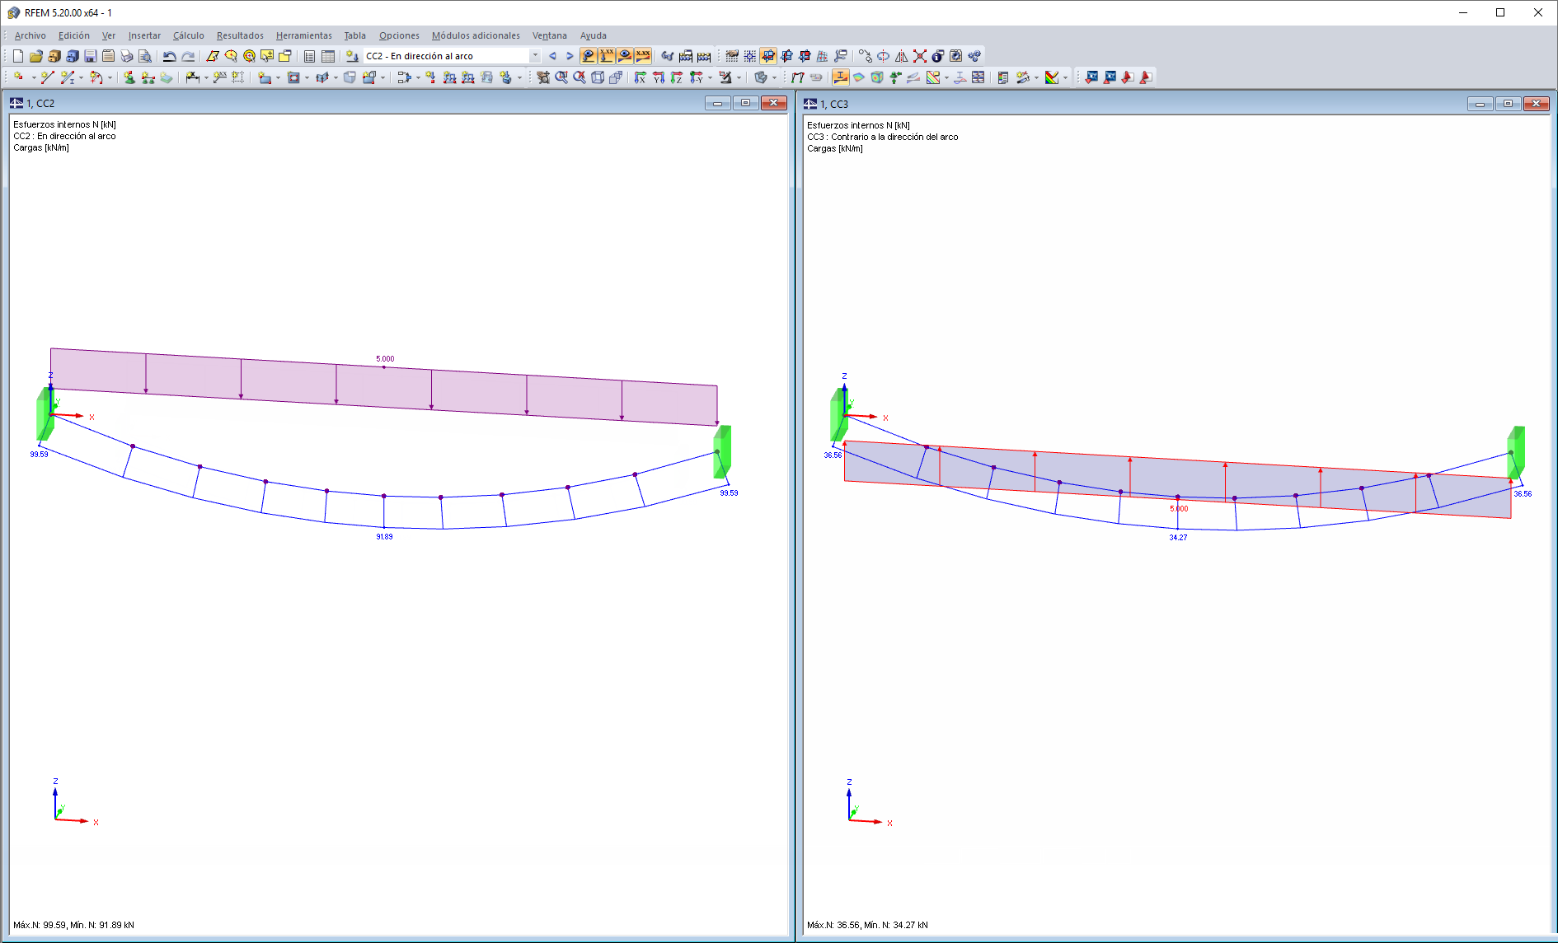Maximize the 1, CC3 child window
The width and height of the screenshot is (1558, 943).
1509,104
